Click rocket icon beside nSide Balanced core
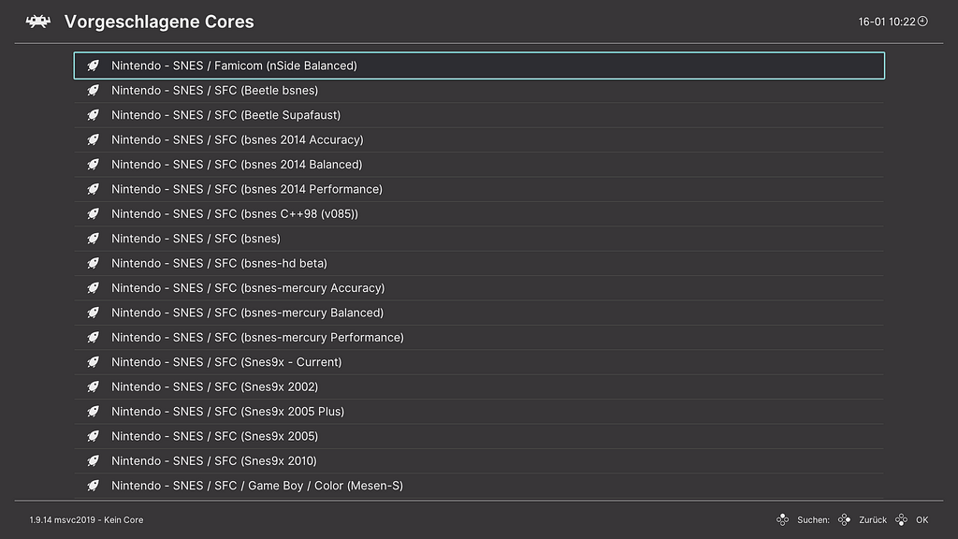 coord(93,66)
